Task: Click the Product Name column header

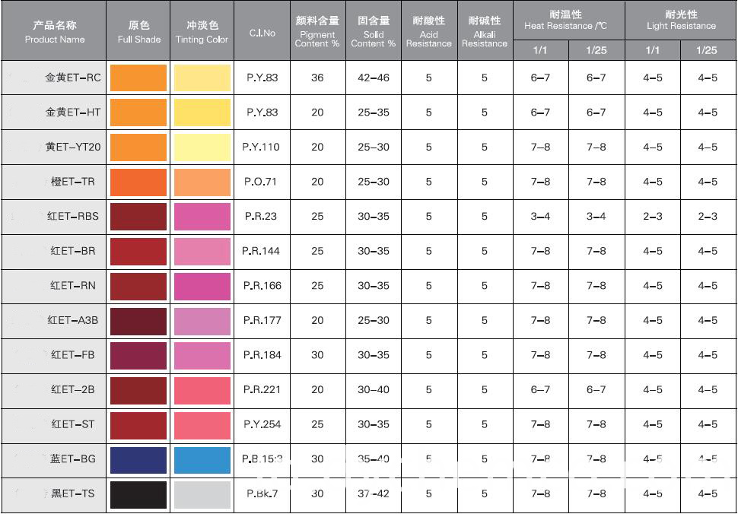Action: point(55,31)
